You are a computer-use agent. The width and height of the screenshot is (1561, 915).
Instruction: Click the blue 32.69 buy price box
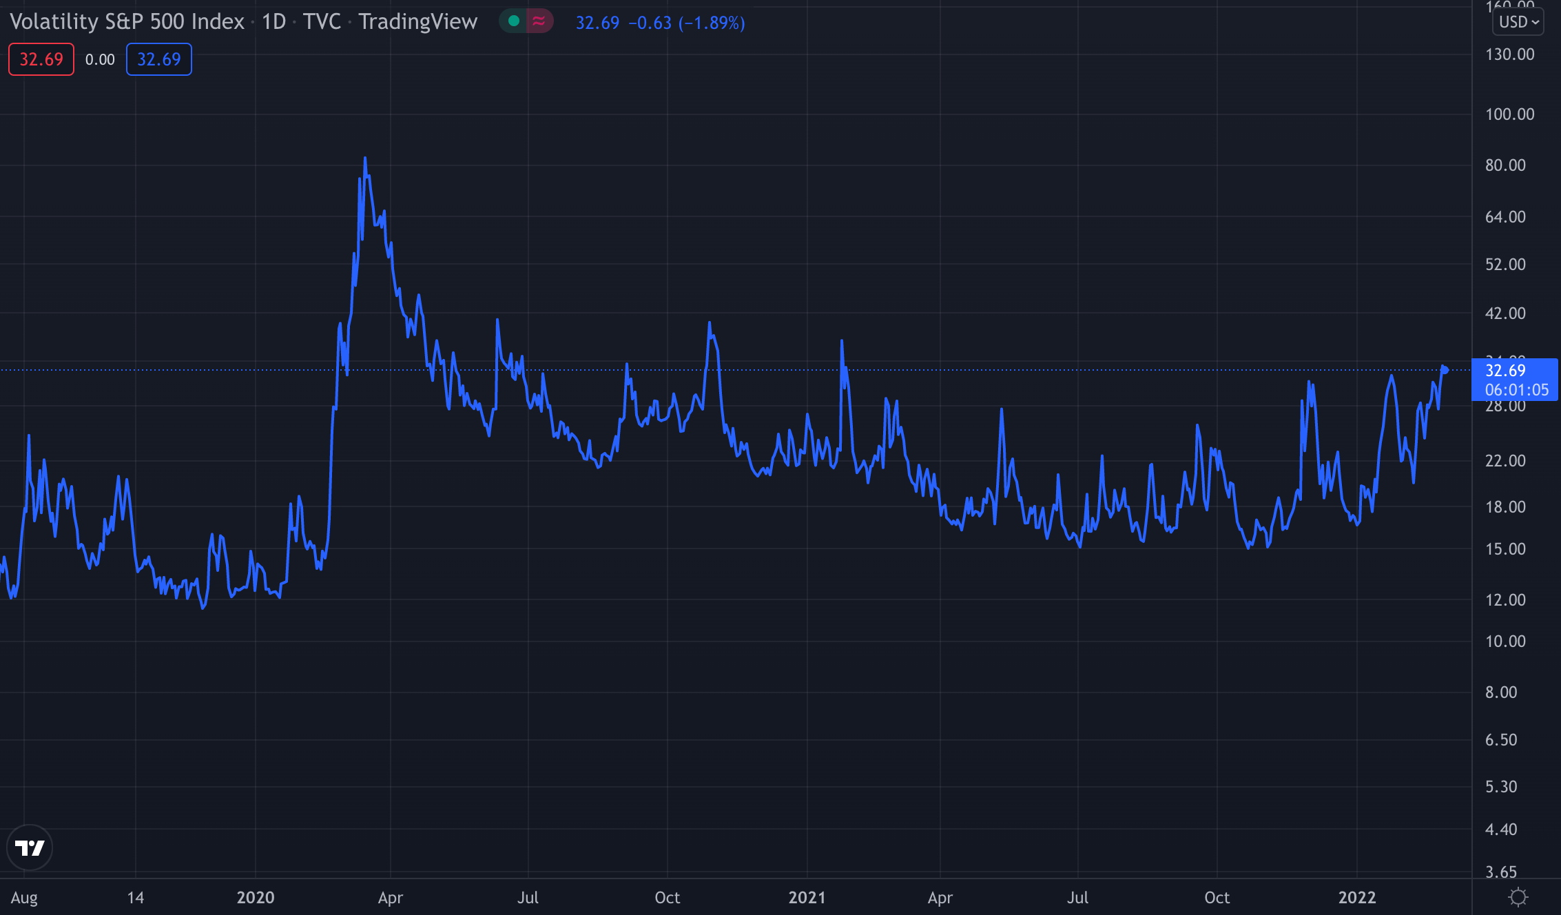click(159, 59)
